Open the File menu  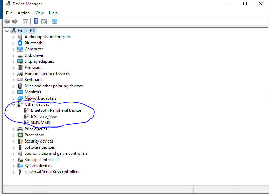pos(9,13)
